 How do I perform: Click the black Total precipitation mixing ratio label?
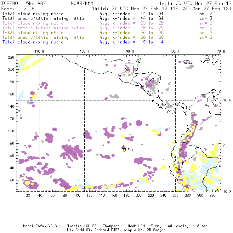43,19
